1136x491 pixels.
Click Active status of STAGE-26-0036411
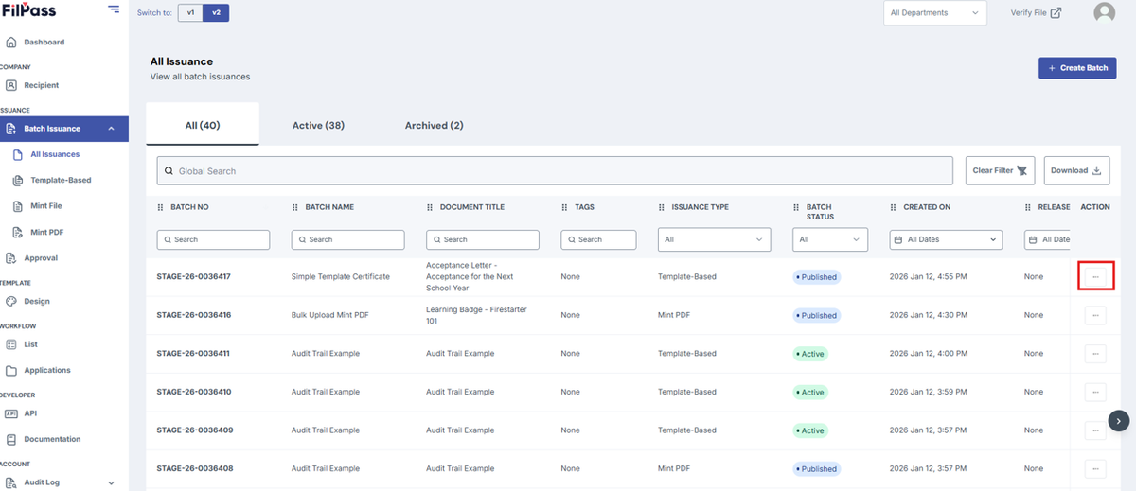tap(809, 354)
